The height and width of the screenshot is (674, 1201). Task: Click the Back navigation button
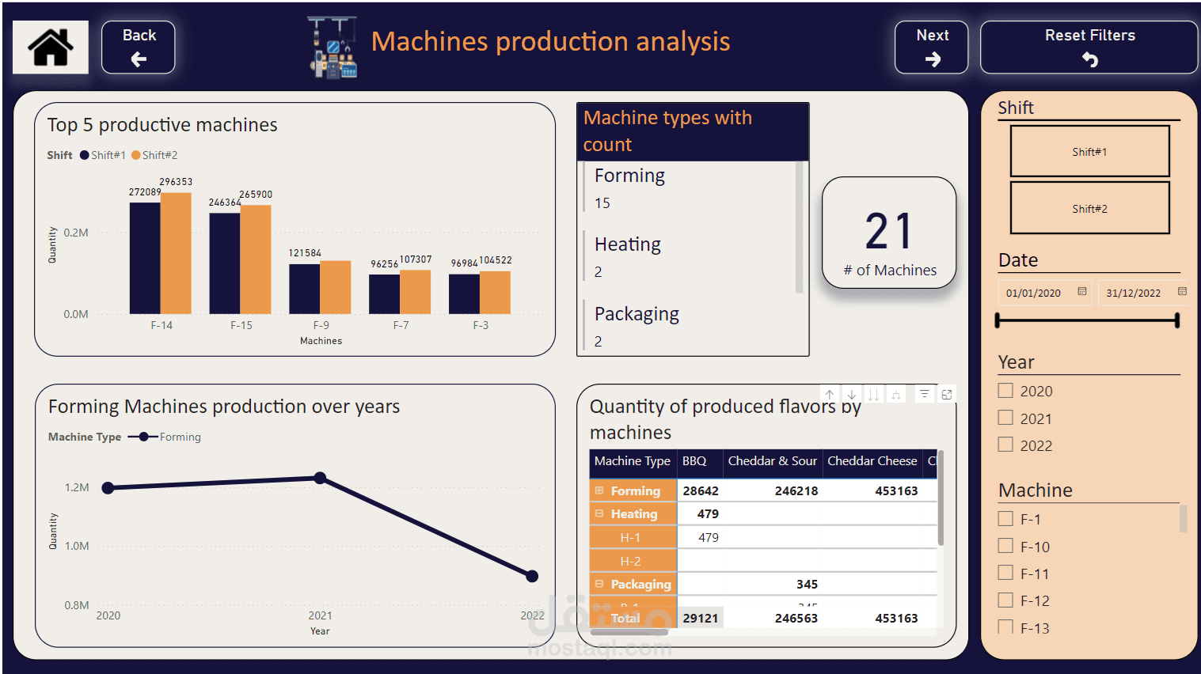point(139,47)
